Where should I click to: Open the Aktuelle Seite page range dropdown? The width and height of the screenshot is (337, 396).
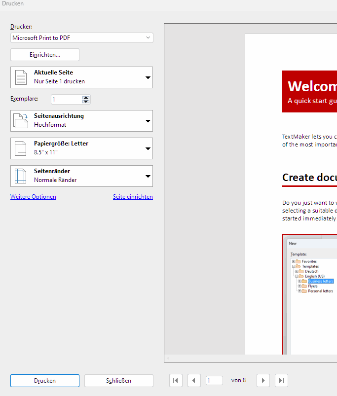coord(81,77)
